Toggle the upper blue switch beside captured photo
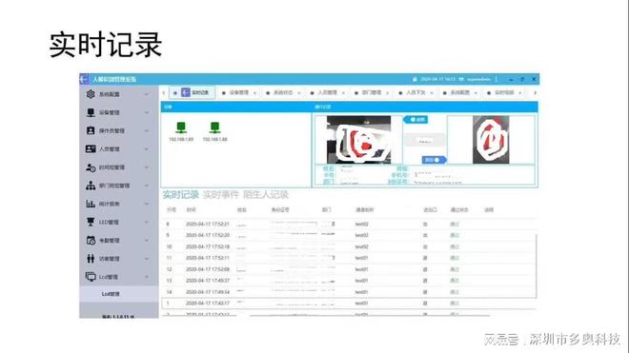The image size is (629, 353). pos(416,119)
